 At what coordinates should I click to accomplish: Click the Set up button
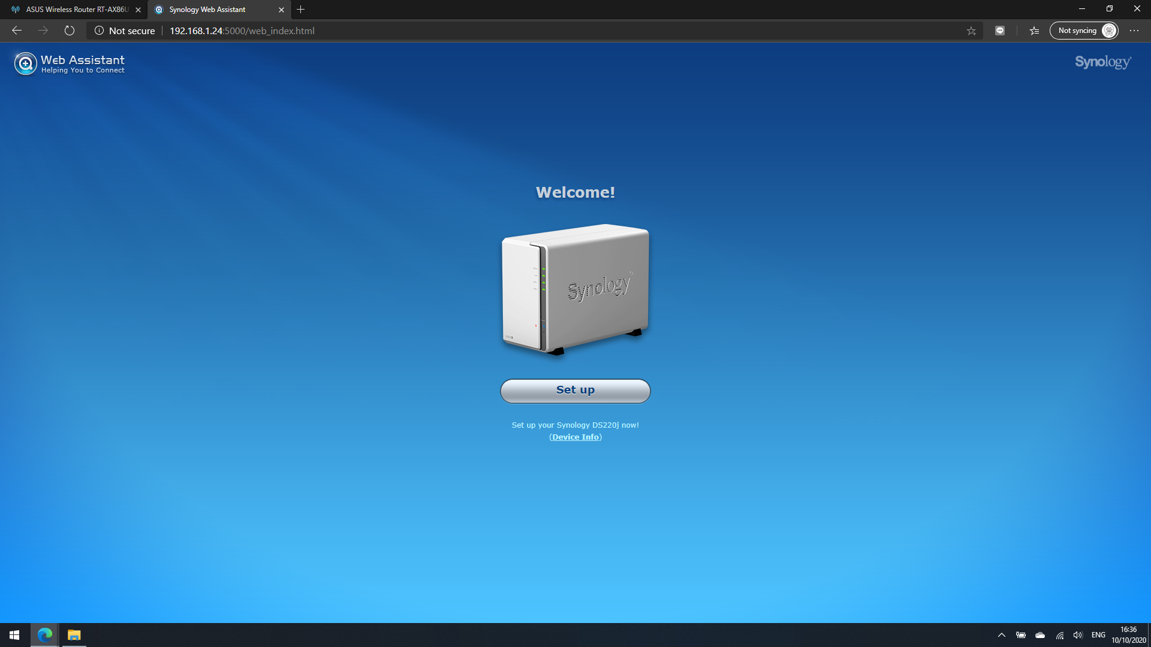(575, 391)
